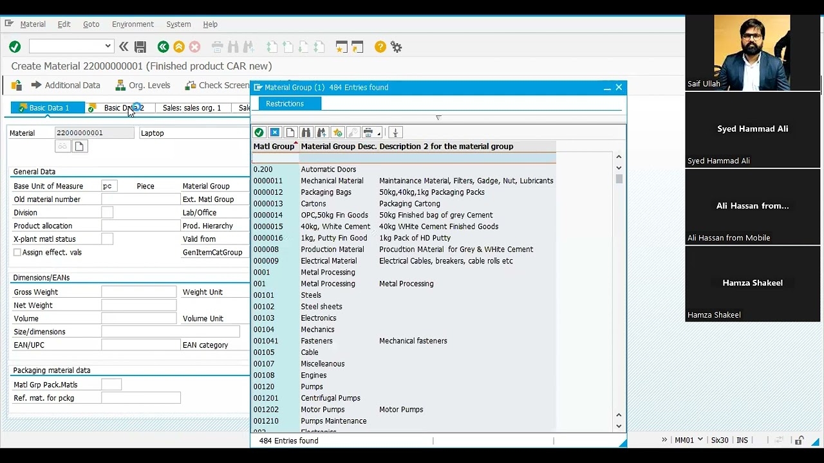Viewport: 824px width, 463px height.
Task: Click the window options icon left of the Material menu
Action: [x=9, y=24]
